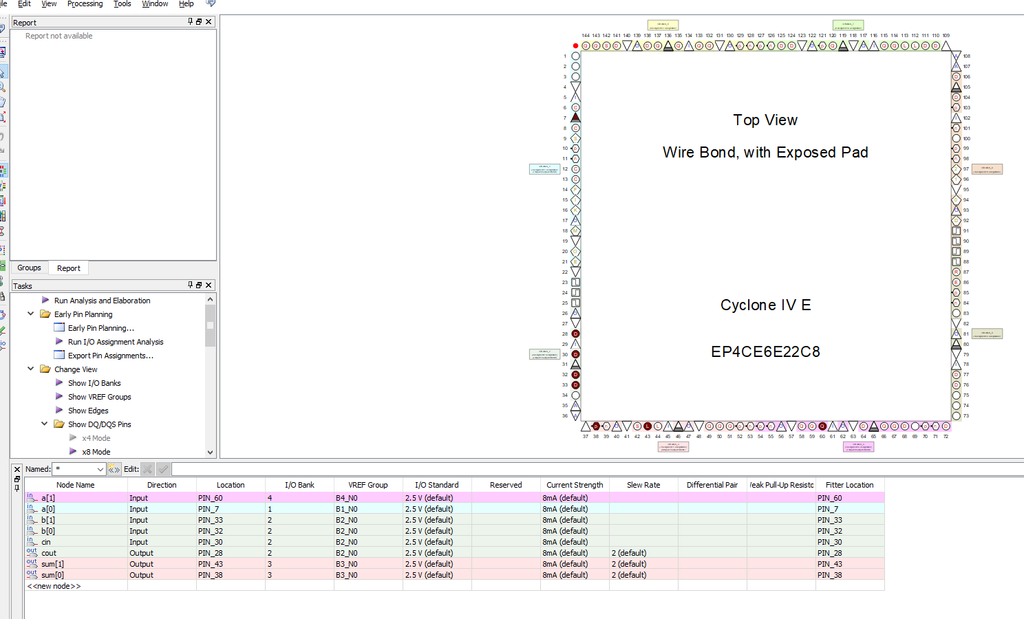Click the Edit confirm checkmark button
Viewport: 1024px width, 619px height.
(x=163, y=469)
